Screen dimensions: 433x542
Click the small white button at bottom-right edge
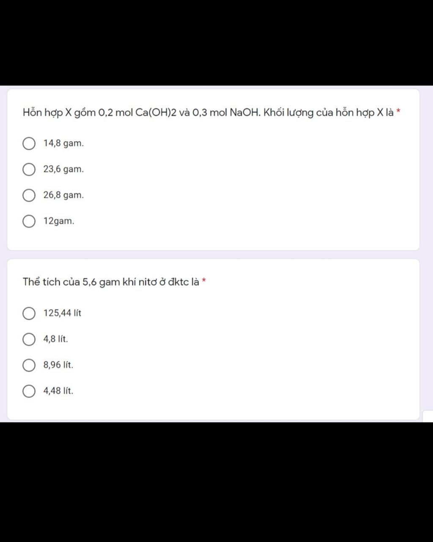coord(428,416)
